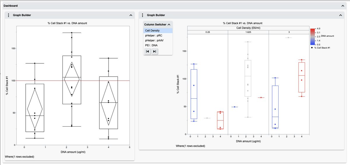
Task: Click the Dashboard header title
Action: coord(10,6)
